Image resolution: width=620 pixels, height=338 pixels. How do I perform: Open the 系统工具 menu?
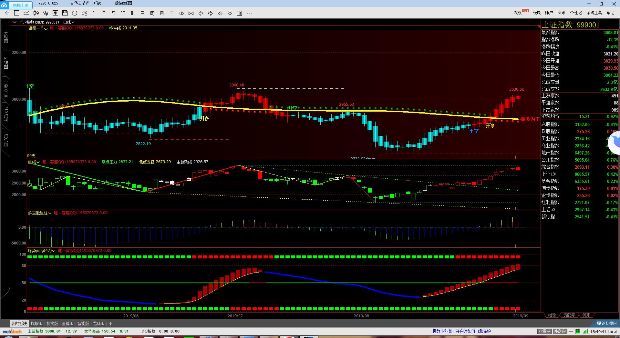(594, 13)
